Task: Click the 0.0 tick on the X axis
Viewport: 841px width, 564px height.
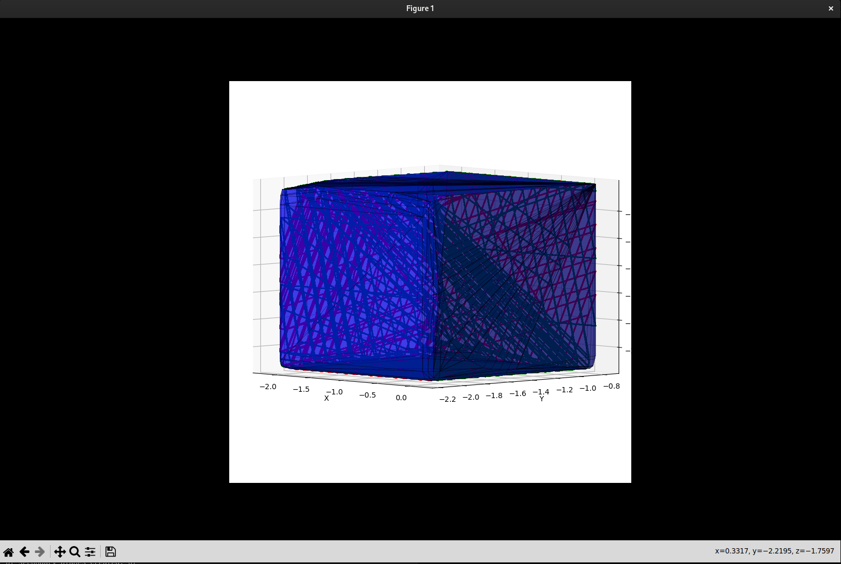Action: [401, 398]
